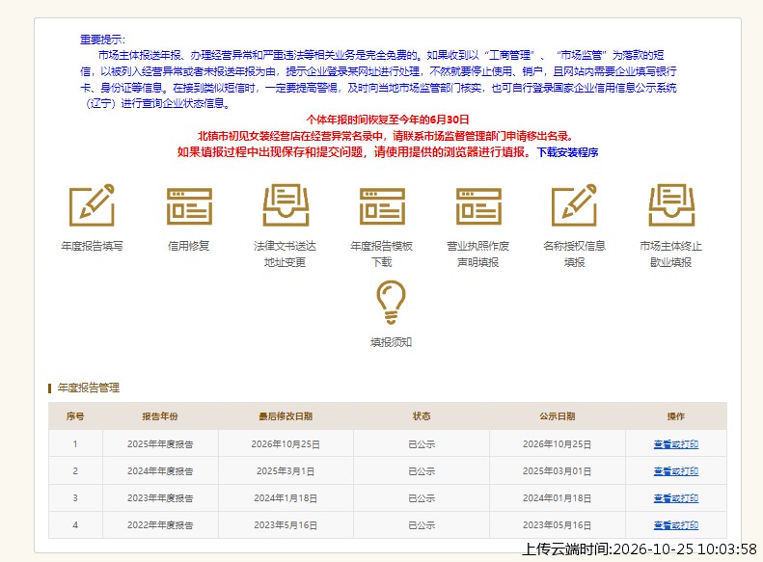Viewport: 763px width, 562px height.
Task: Open 营业执照作废声明填报 icon
Action: click(x=478, y=206)
